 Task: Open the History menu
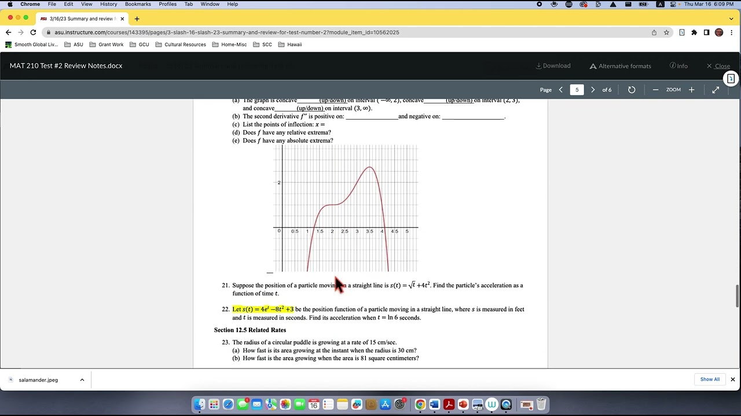pyautogui.click(x=108, y=4)
